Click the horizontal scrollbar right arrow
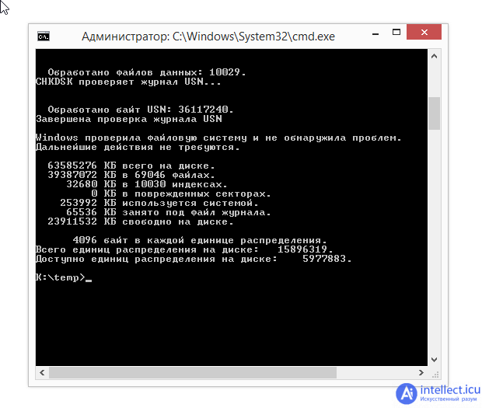The image size is (482, 408). 421,373
